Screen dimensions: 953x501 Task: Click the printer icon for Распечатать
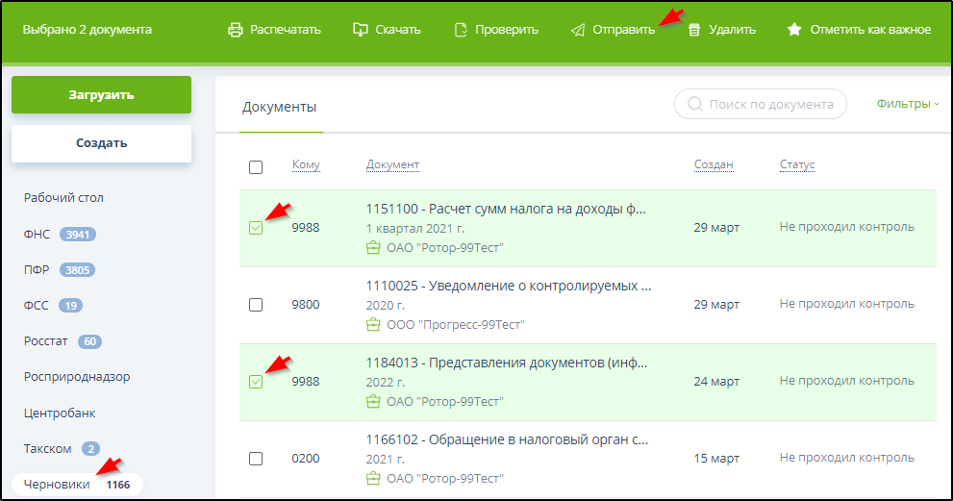(235, 30)
